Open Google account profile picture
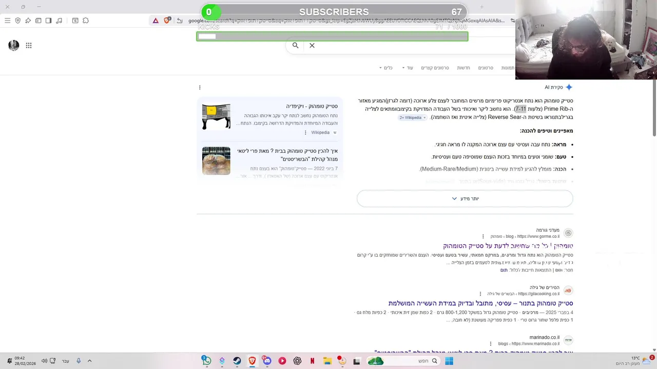The height and width of the screenshot is (369, 657). point(14,45)
